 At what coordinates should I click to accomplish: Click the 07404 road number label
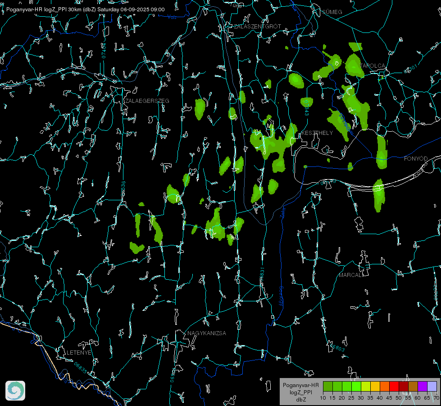click(104, 51)
